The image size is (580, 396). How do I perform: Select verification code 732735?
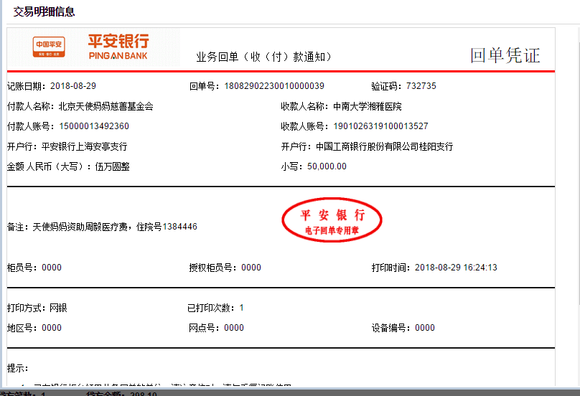click(421, 86)
